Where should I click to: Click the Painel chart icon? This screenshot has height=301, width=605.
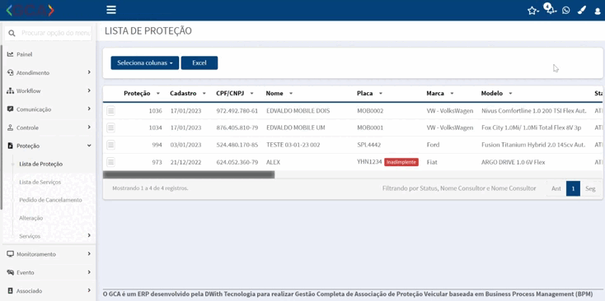tap(11, 54)
